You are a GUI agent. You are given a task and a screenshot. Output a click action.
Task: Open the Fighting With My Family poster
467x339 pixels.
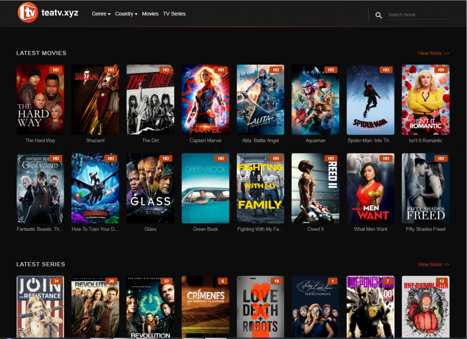click(x=260, y=188)
